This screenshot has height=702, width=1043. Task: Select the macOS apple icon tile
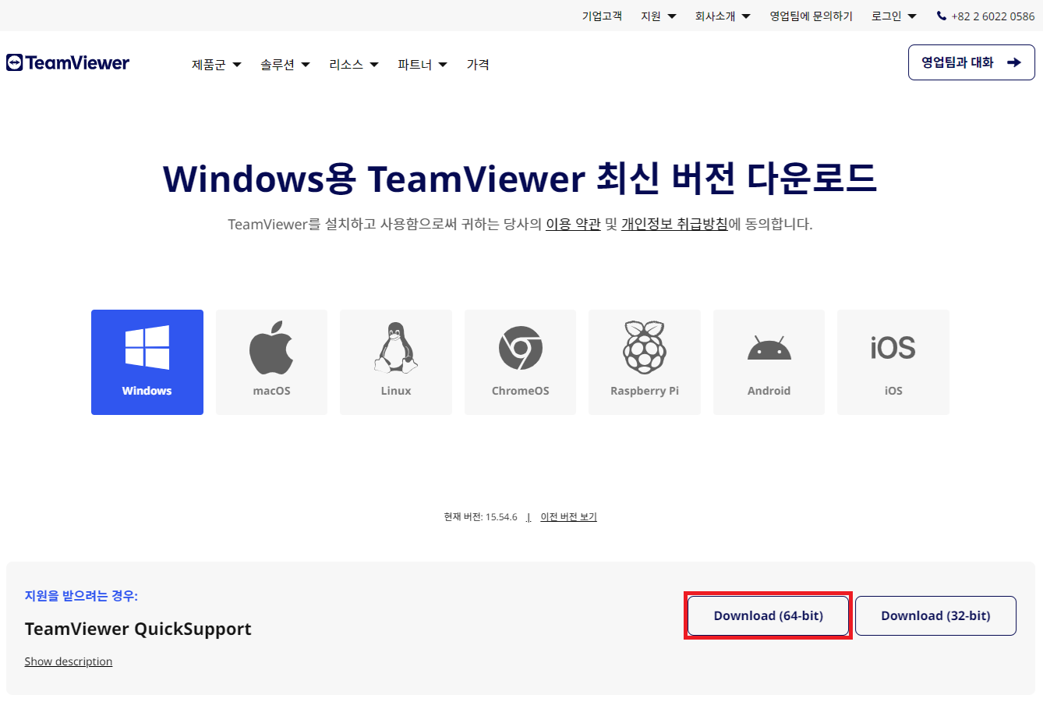click(x=271, y=362)
